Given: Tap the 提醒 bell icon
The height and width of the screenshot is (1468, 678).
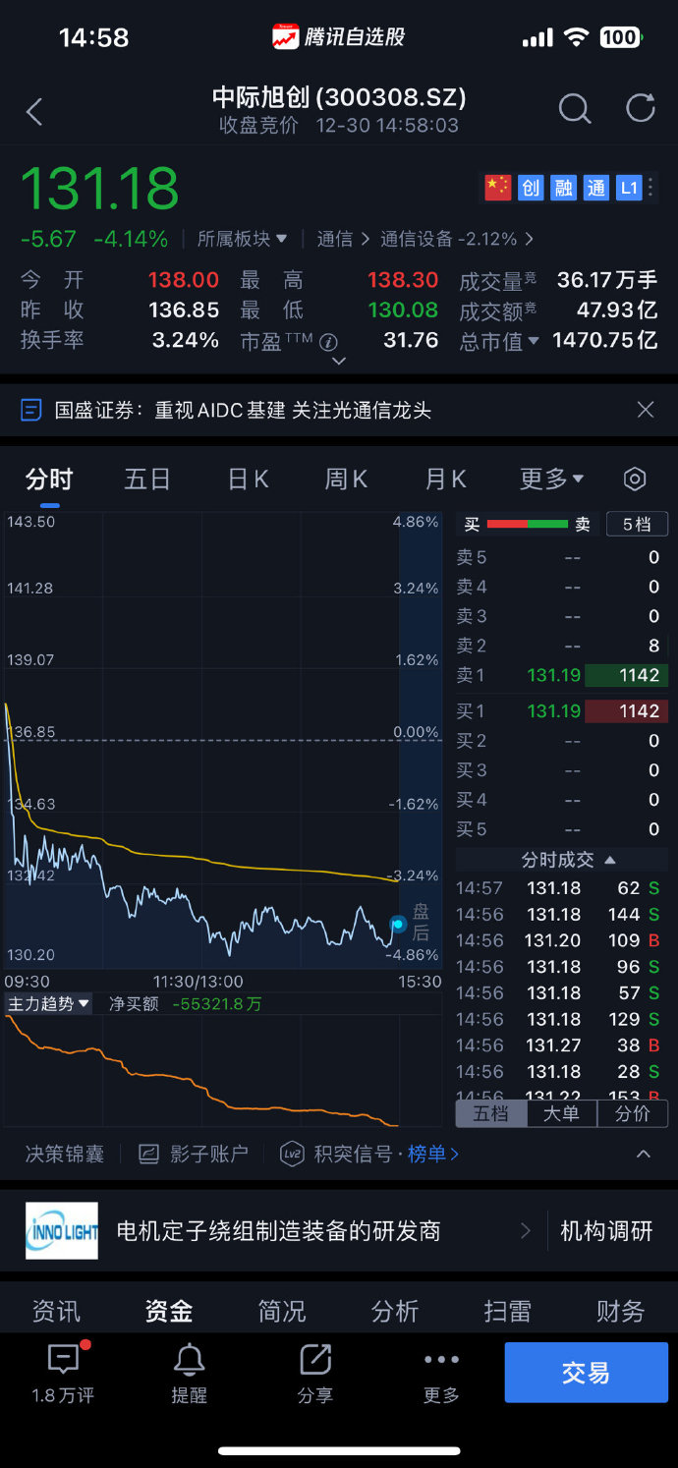Looking at the screenshot, I should [x=189, y=1360].
